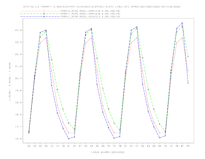This screenshot has height=159, width=205.
Task: Click x-axis forecast hour label 72
Action: [x=165, y=146]
